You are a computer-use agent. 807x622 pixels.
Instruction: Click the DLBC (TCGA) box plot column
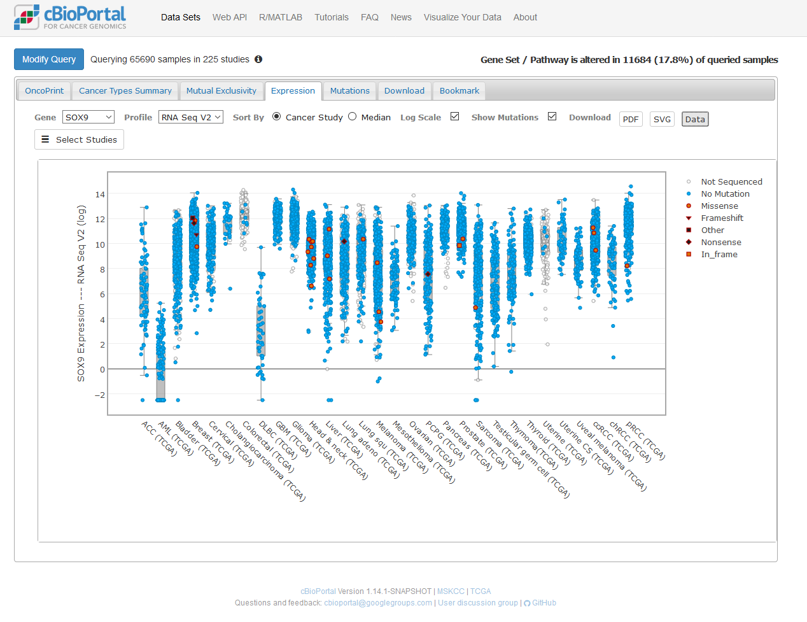261,323
